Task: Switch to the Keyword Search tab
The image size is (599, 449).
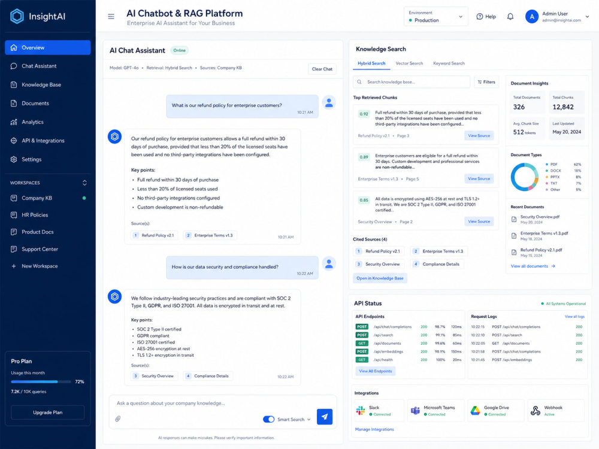Action: point(449,63)
